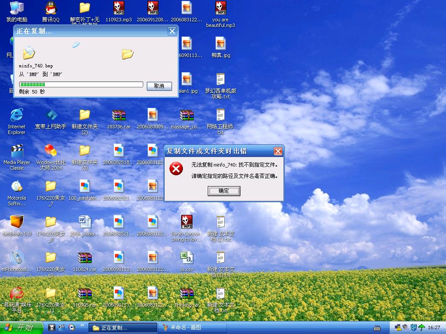Open the 开始 Start menu
The width and height of the screenshot is (446, 334).
pyautogui.click(x=21, y=327)
